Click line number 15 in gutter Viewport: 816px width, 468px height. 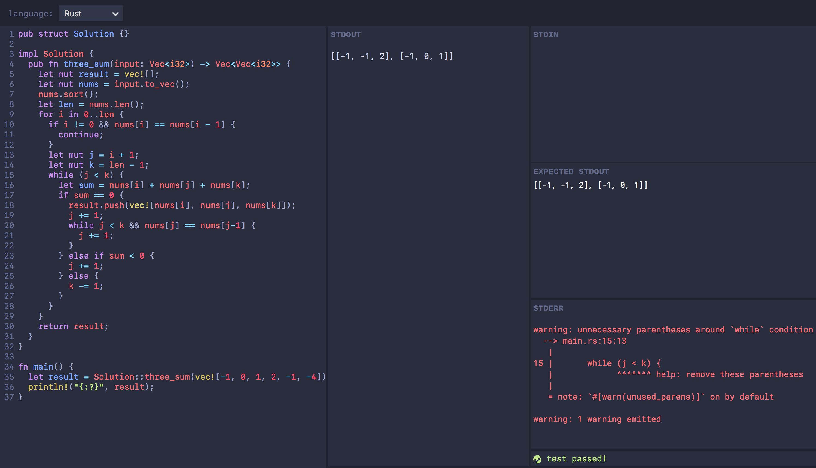[9, 175]
